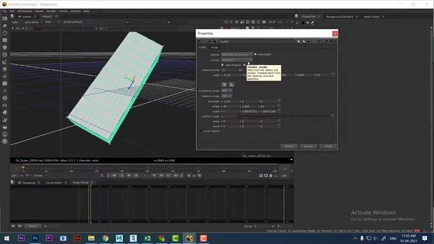
Task: Go to last frame playback button
Action: (176, 176)
